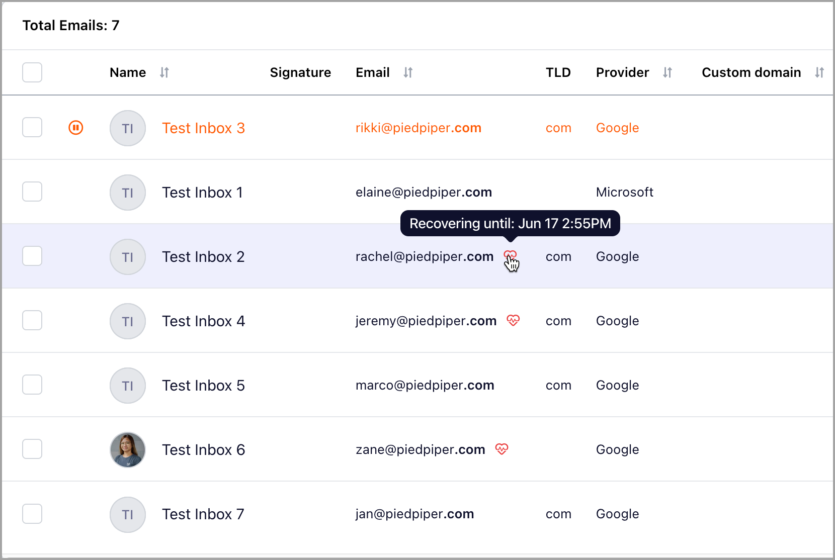Tick the checkbox for Test Inbox 6
This screenshot has width=835, height=560.
tap(32, 449)
